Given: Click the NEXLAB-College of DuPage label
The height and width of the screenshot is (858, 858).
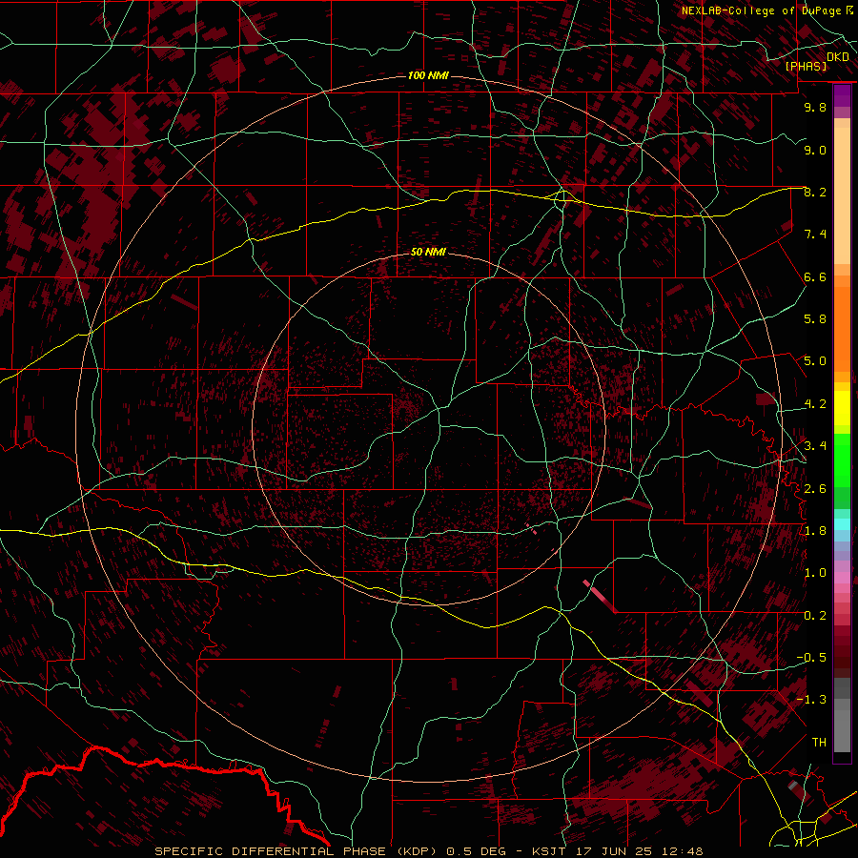Looking at the screenshot, I should coord(763,10).
